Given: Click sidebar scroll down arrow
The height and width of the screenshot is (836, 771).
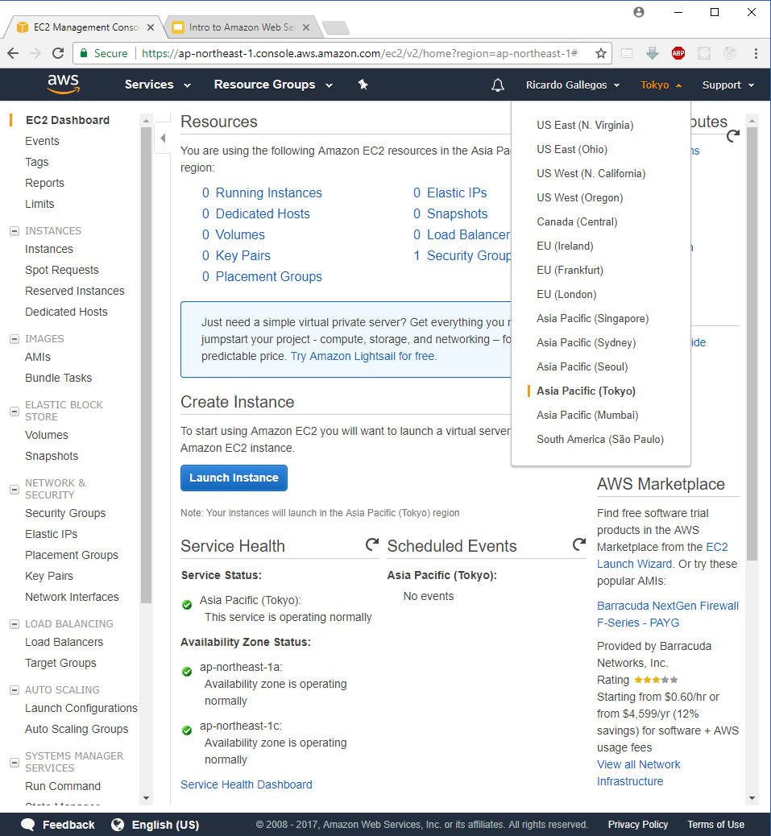Looking at the screenshot, I should pos(146,798).
